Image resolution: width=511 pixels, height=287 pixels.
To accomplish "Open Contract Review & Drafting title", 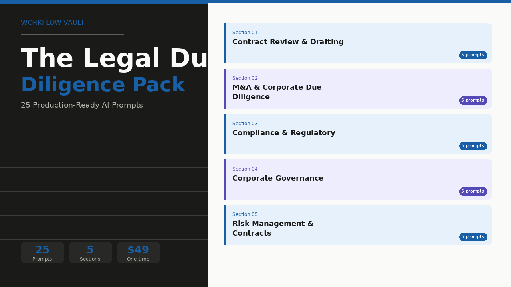I will pyautogui.click(x=288, y=42).
